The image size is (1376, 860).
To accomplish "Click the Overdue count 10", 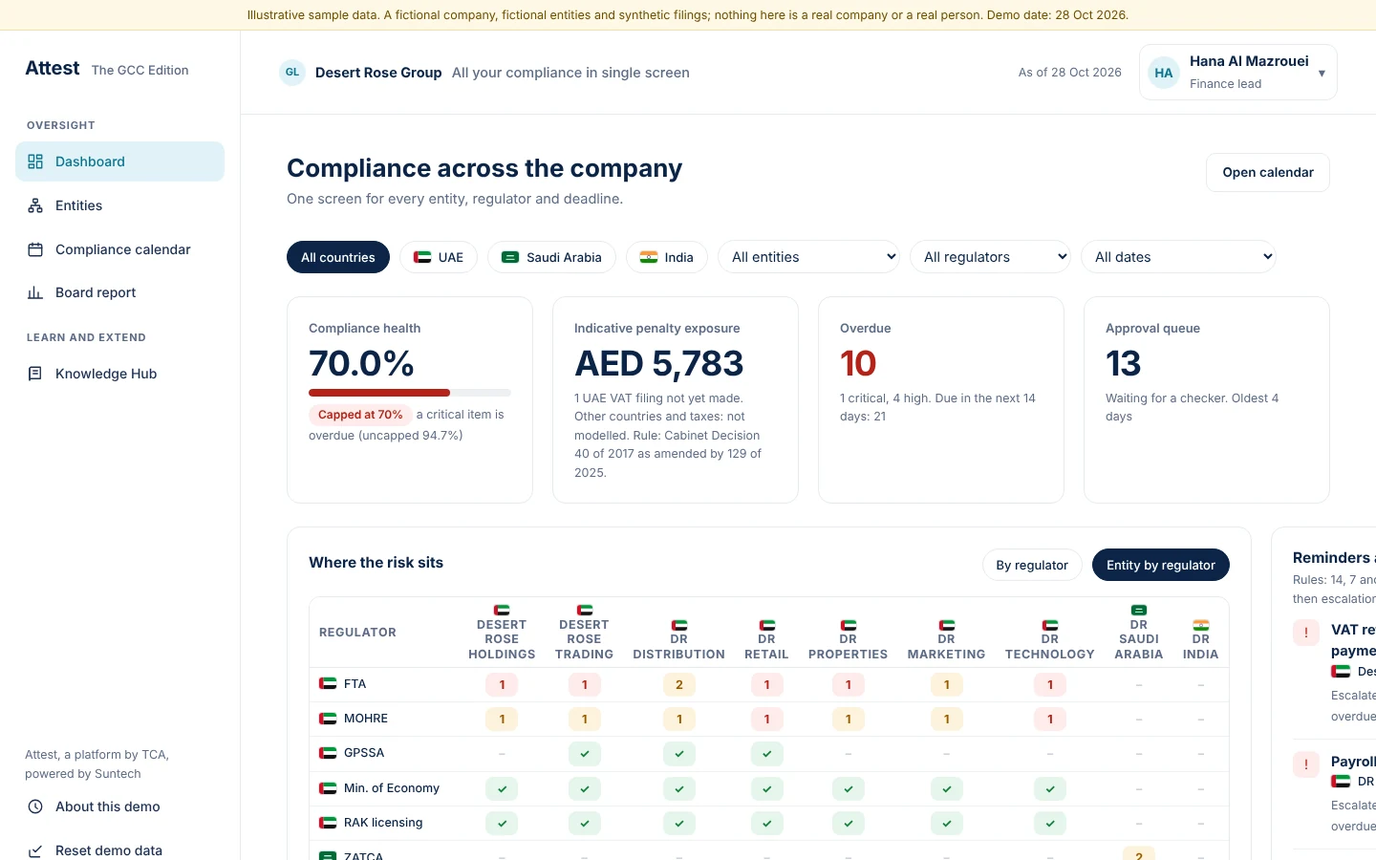I will click(x=858, y=363).
